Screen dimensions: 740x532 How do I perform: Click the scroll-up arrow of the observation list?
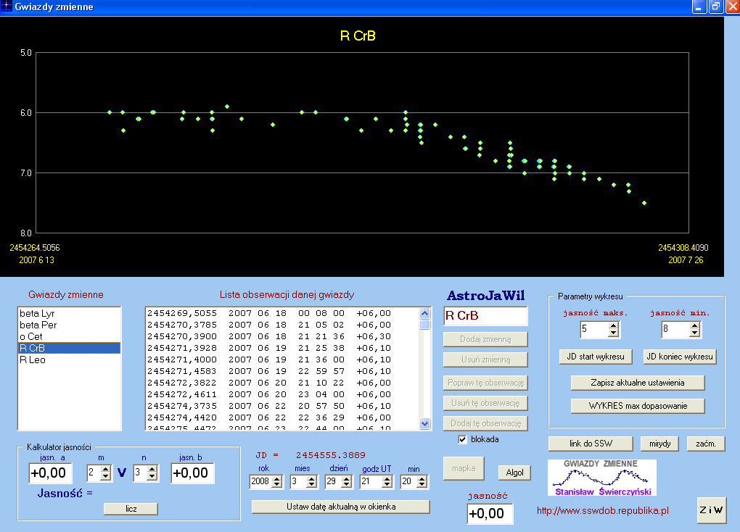point(424,314)
